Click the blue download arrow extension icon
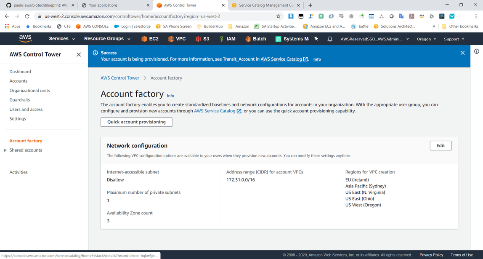The width and height of the screenshot is (483, 259). coord(291,16)
